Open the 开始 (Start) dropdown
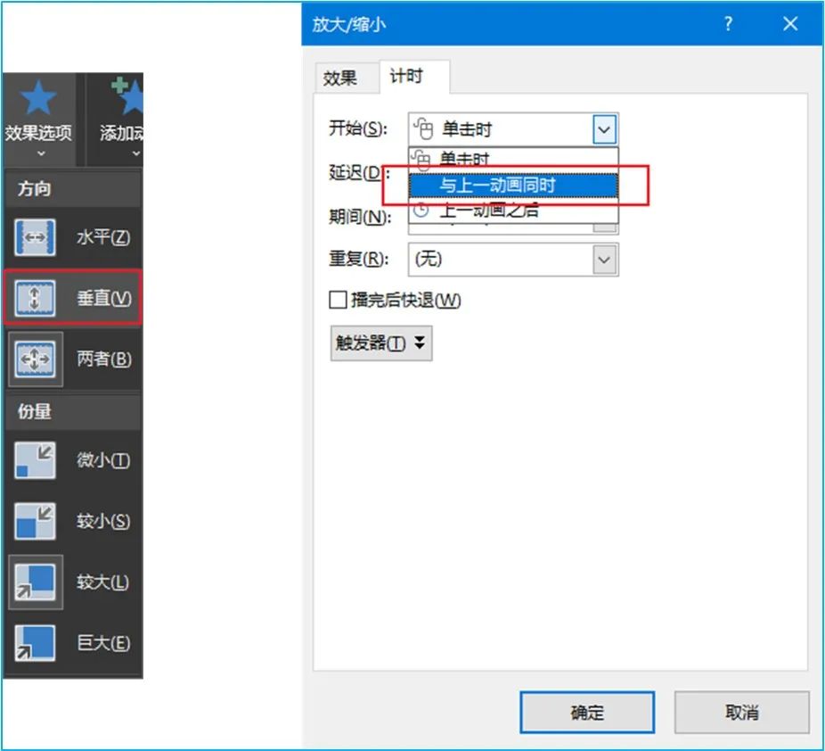Viewport: 825px width, 751px height. click(x=605, y=128)
